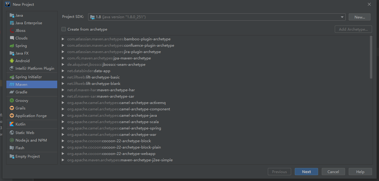The height and width of the screenshot is (181, 379).
Task: Expand the bamboo-plugin-archetype entry
Action: point(63,39)
